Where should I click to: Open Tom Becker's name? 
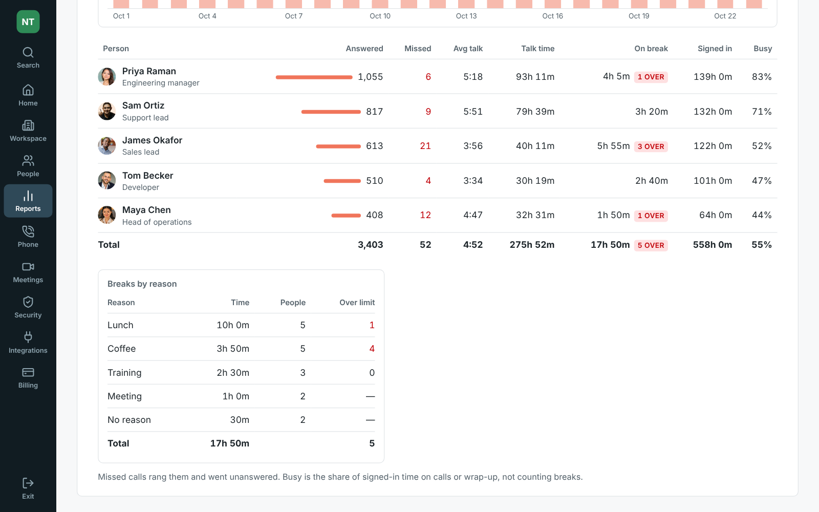click(x=148, y=176)
